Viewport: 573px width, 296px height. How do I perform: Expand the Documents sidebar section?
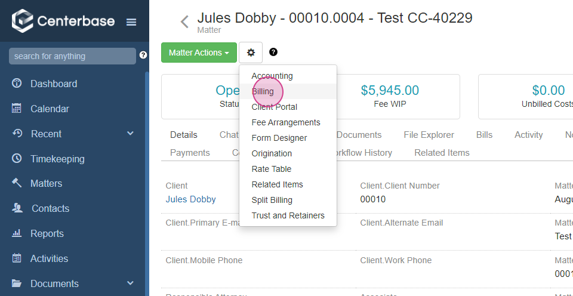[x=131, y=283]
